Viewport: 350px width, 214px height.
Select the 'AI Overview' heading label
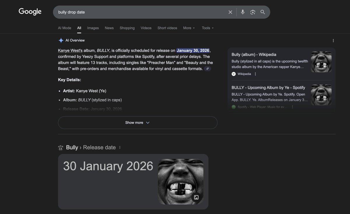[x=75, y=41]
